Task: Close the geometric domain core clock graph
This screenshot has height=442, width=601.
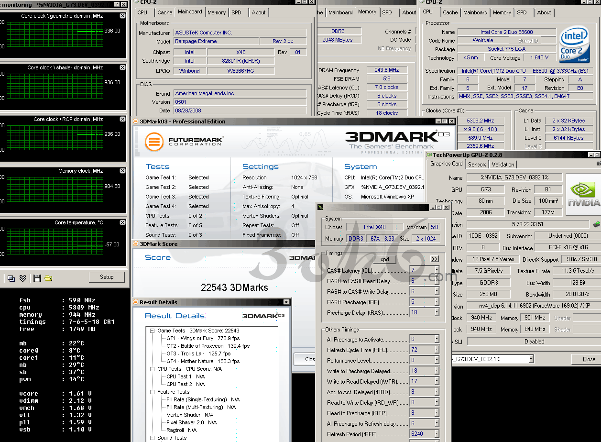Action: tap(123, 16)
